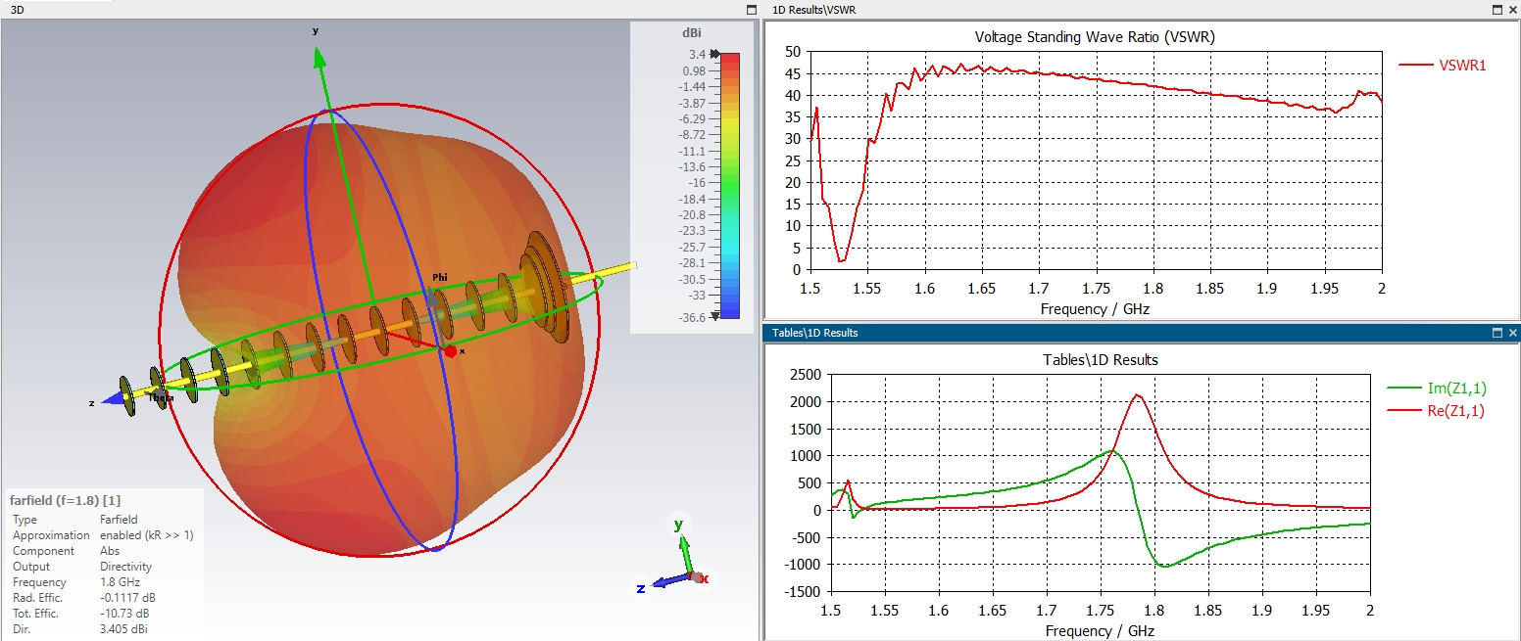Maximize the Tables\1D Results panel
The image size is (1521, 641).
point(1497,333)
